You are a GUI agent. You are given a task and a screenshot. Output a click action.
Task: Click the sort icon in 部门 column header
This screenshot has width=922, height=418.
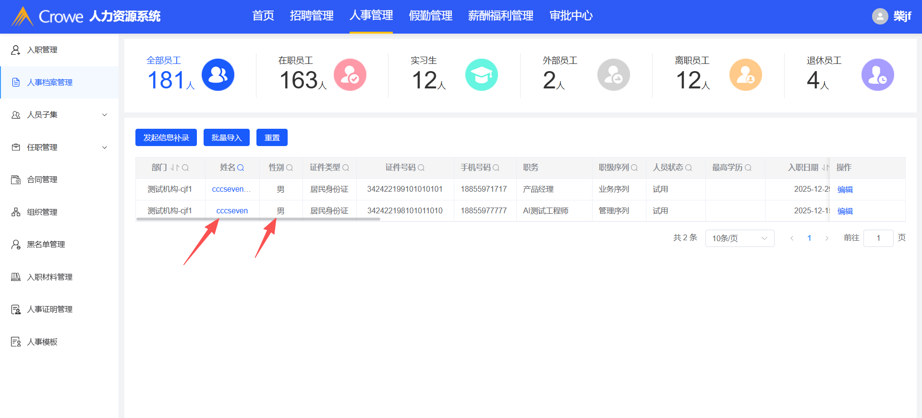coord(175,168)
